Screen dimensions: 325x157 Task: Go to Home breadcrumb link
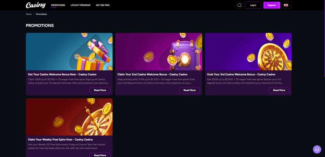click(x=29, y=14)
